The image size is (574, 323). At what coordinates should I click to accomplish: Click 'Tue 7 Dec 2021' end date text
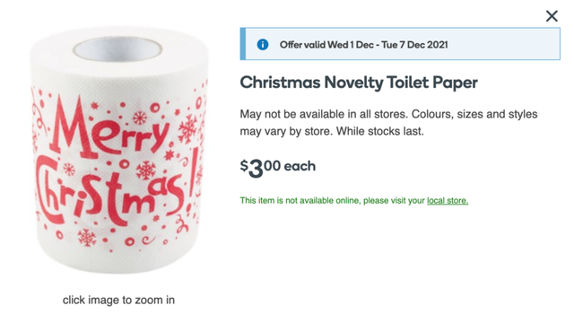(414, 45)
